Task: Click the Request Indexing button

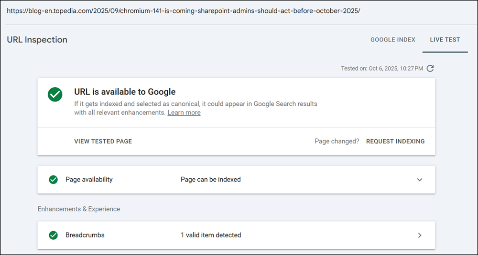Action: (395, 141)
